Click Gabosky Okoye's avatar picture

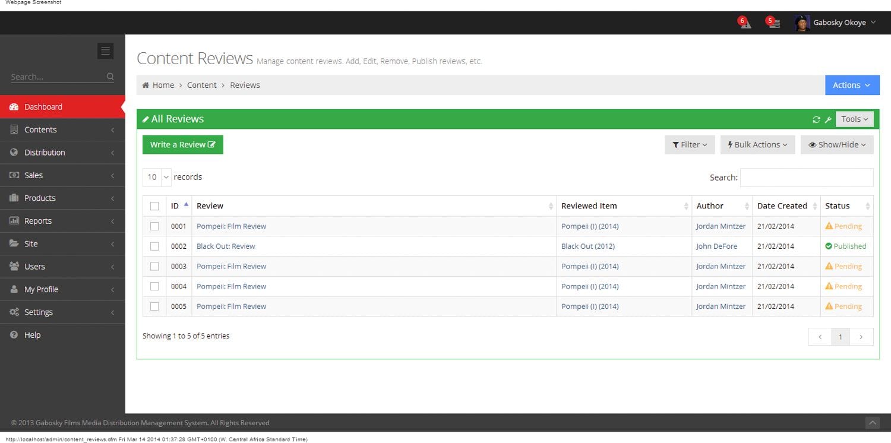point(802,23)
